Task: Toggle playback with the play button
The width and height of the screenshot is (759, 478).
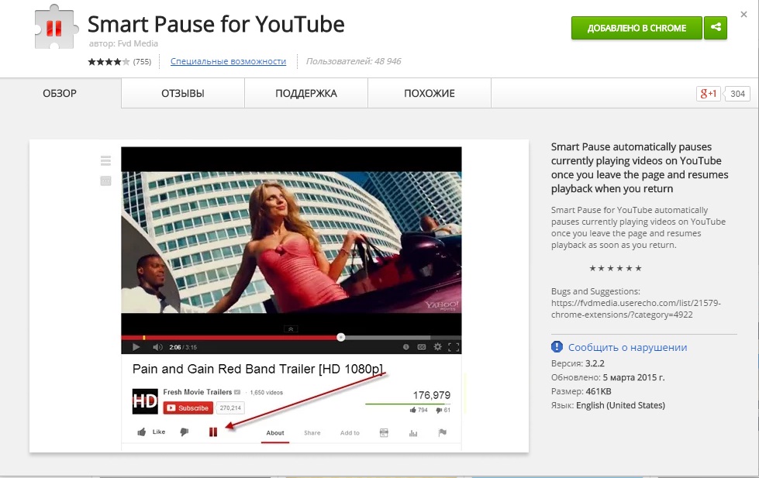Action: click(x=135, y=346)
